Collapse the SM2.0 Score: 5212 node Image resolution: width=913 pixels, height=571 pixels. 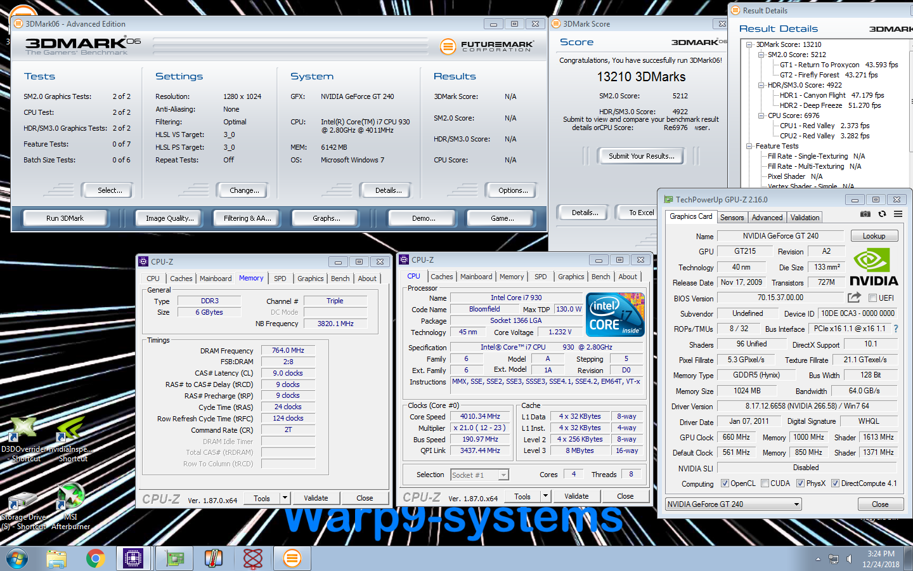(x=761, y=55)
